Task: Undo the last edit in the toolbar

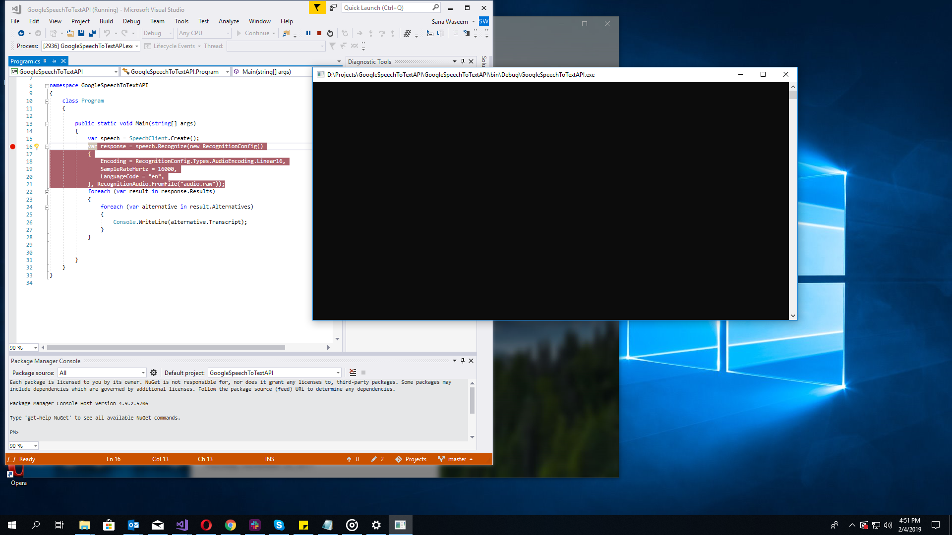Action: click(107, 33)
